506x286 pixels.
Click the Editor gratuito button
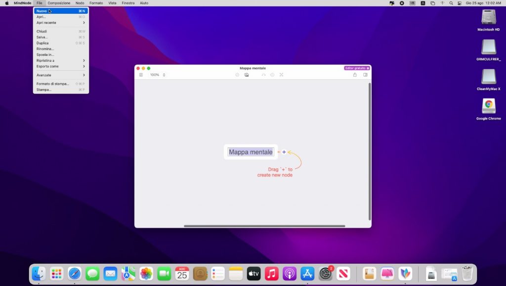[357, 68]
